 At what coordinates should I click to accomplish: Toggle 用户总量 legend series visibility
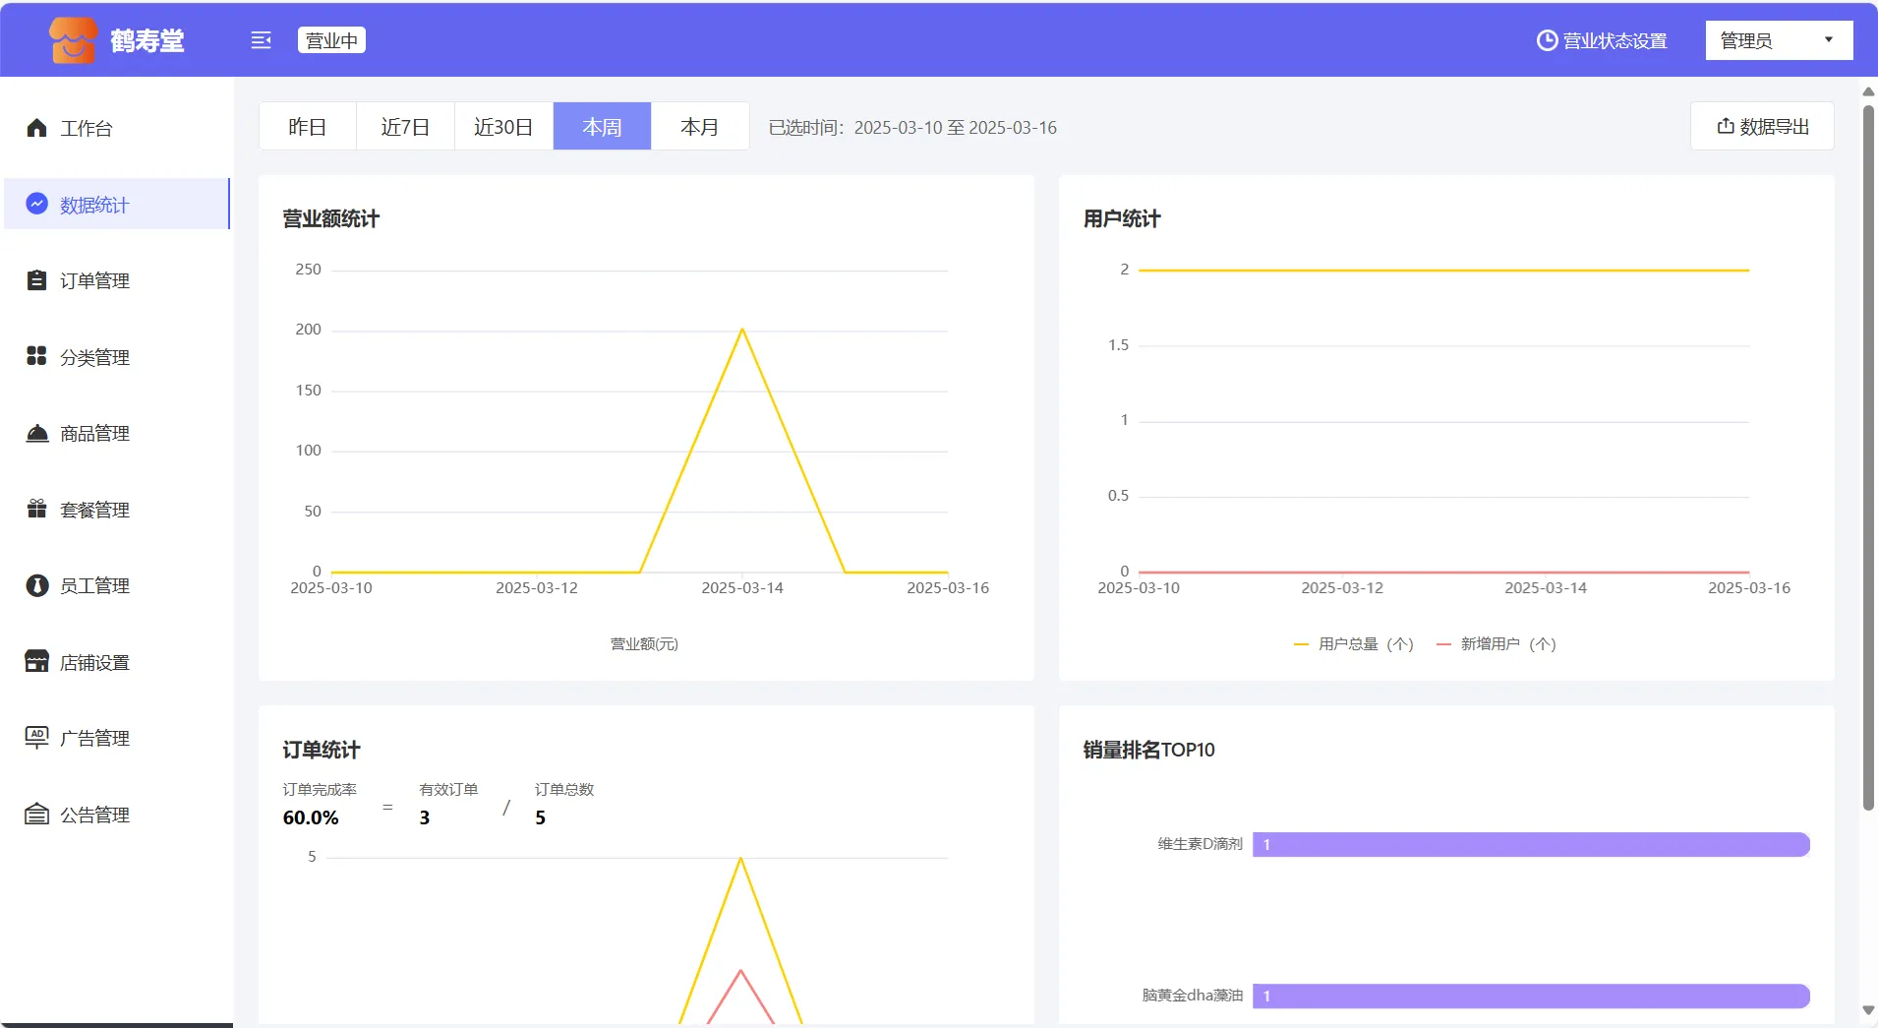1354,644
